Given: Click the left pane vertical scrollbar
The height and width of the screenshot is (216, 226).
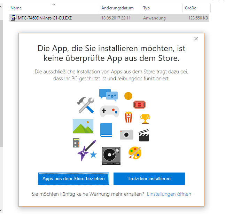Looking at the screenshot, I should click(x=1, y=83).
